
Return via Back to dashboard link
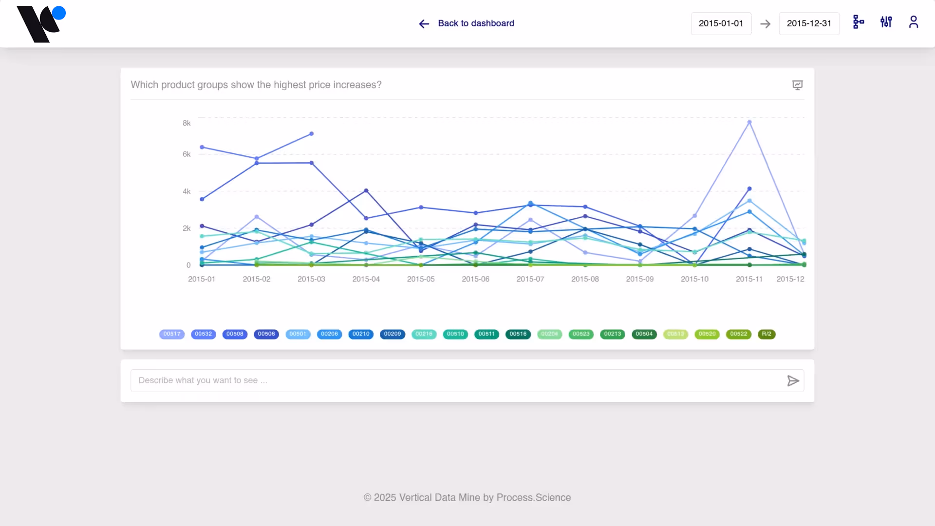pos(476,23)
